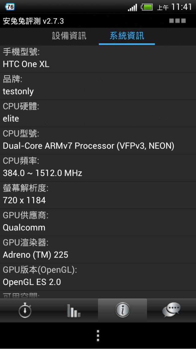Tap the three squares title bar indicator
Viewport: 196px width, 349px height.
coord(177,21)
